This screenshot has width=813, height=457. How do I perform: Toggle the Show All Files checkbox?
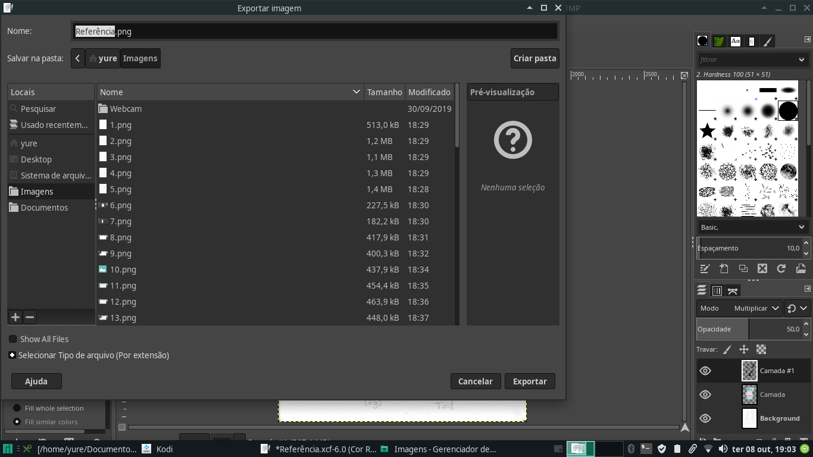(x=12, y=339)
